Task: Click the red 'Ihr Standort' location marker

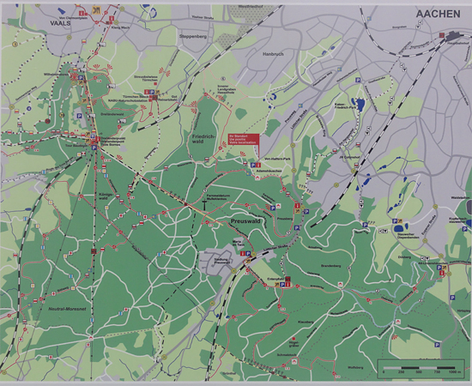Action: point(244,140)
